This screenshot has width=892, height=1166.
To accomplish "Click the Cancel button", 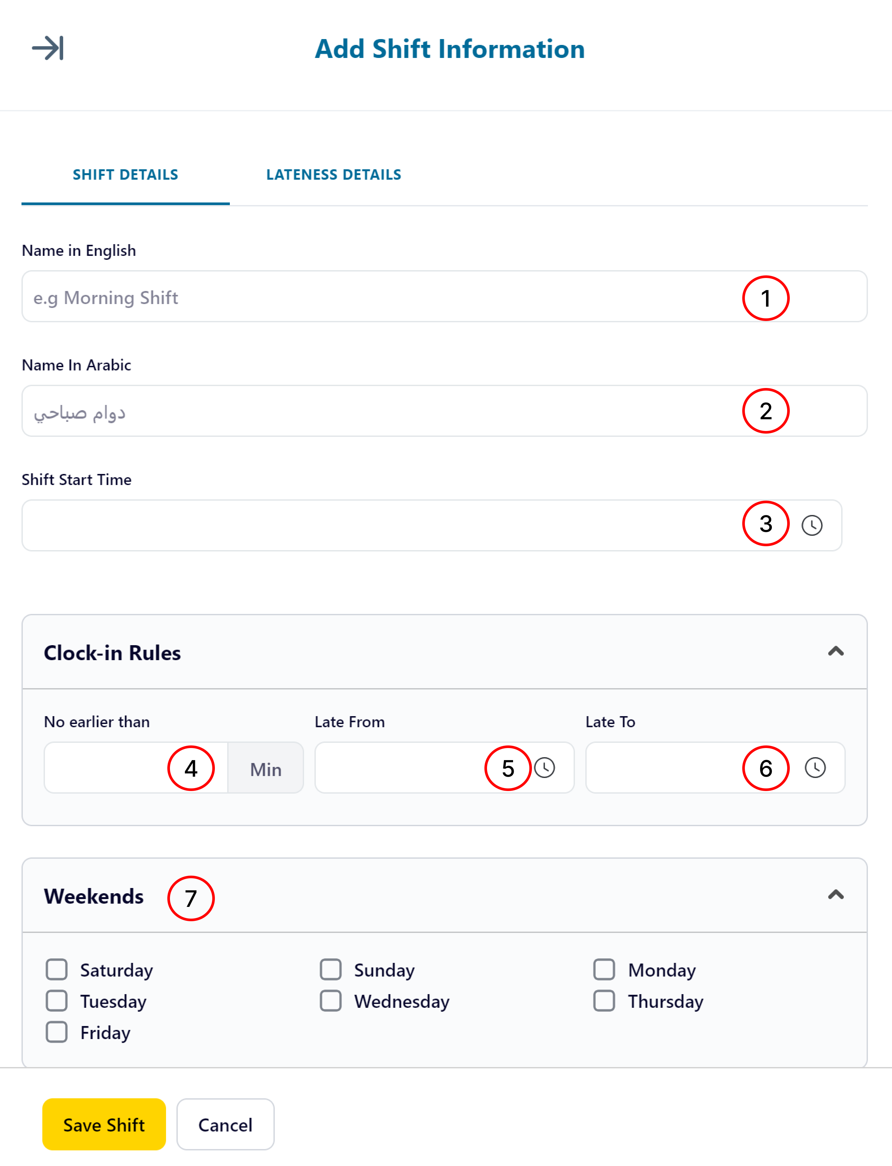I will coord(226,1125).
